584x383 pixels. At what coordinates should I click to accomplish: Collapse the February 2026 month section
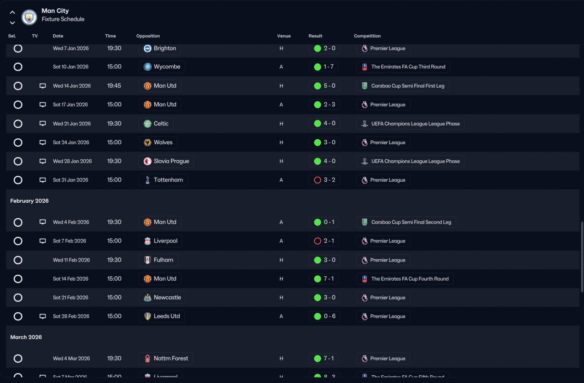30,201
